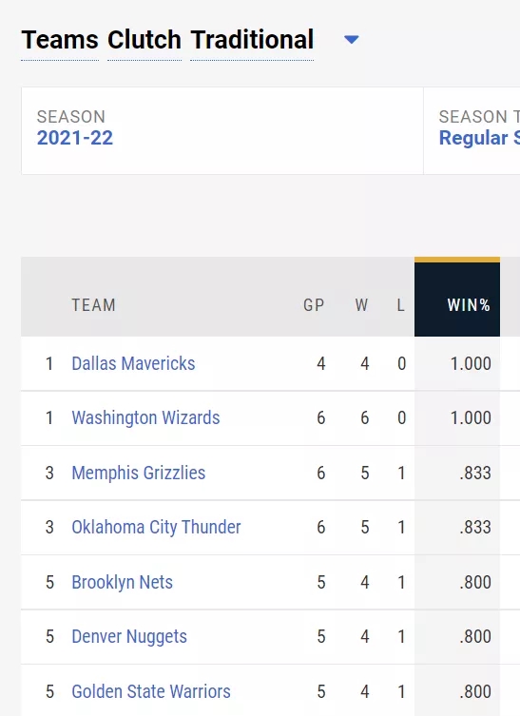
Task: Sort by the TEAM column header
Action: (x=93, y=305)
